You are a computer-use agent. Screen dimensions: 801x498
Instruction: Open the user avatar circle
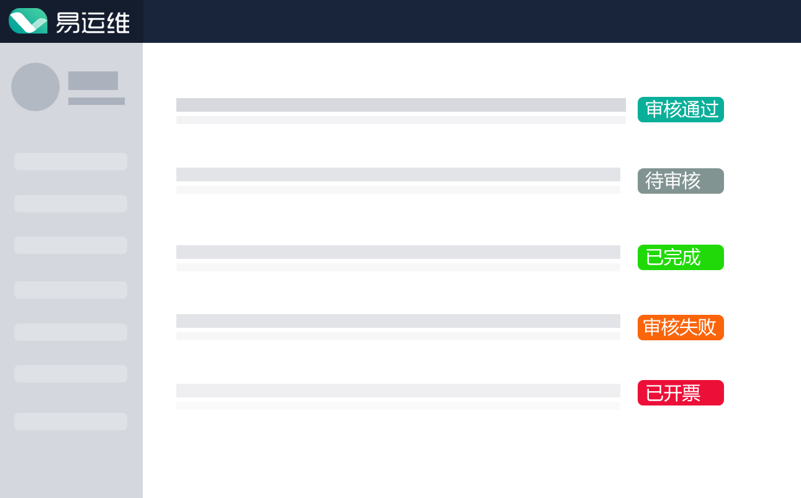[x=35, y=87]
